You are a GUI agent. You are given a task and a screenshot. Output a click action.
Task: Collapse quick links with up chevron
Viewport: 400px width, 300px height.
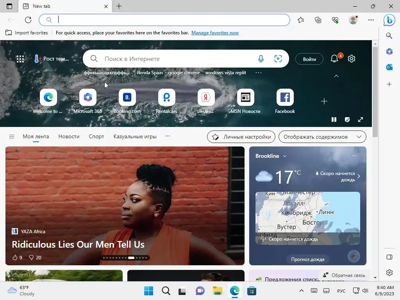point(336,76)
